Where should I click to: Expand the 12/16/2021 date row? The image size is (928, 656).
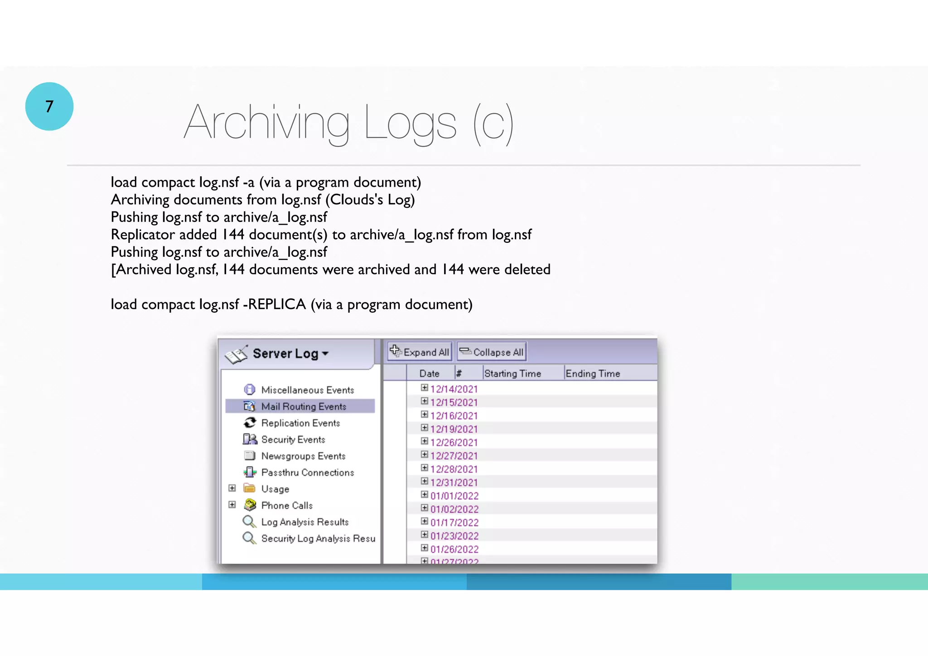(425, 415)
